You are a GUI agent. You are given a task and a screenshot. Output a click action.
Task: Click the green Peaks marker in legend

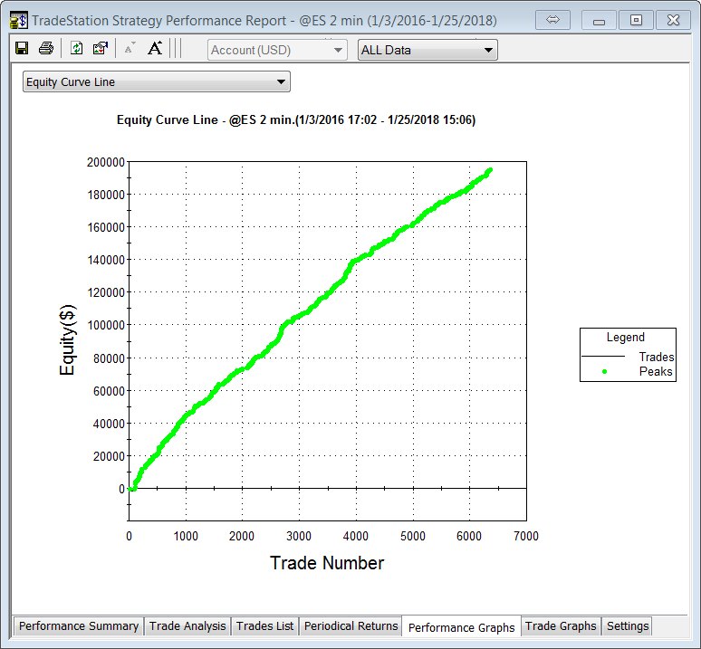point(604,371)
